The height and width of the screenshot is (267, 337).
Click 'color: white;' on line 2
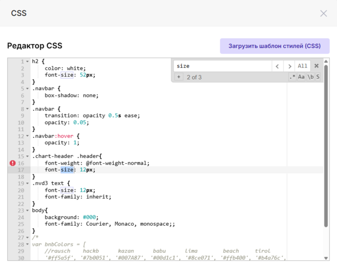pos(65,68)
